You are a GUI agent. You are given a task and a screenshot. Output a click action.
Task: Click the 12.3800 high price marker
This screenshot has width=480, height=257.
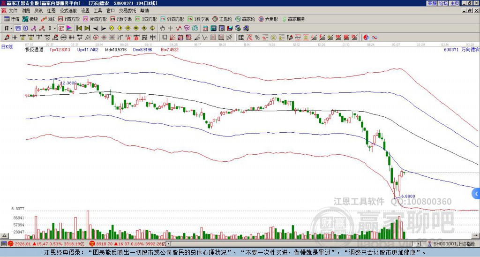(x=68, y=83)
